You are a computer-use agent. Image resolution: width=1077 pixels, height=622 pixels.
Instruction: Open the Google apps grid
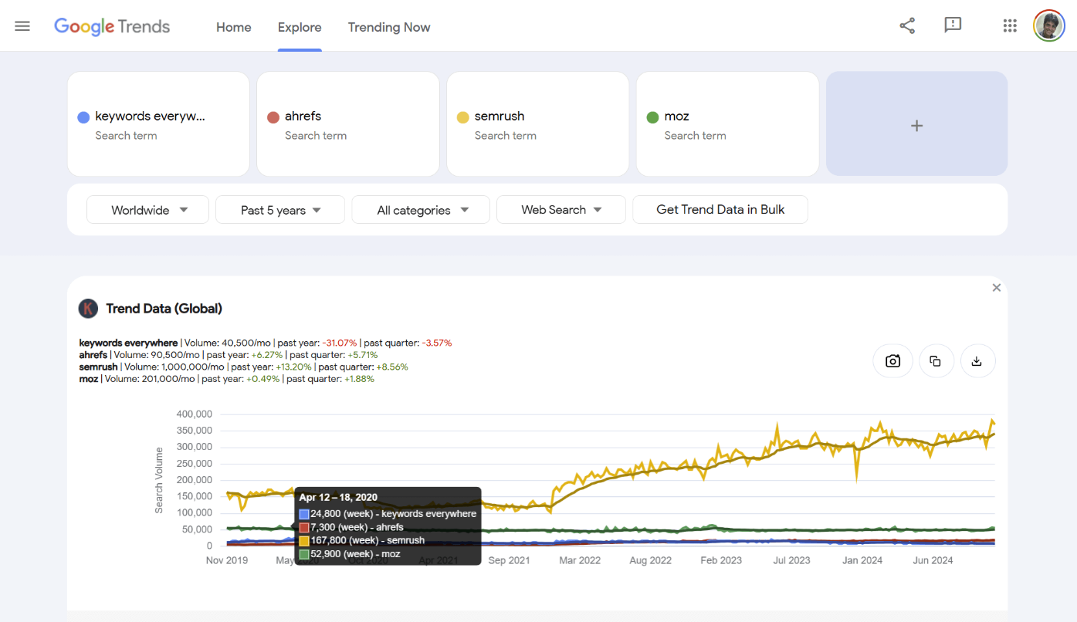(1010, 26)
